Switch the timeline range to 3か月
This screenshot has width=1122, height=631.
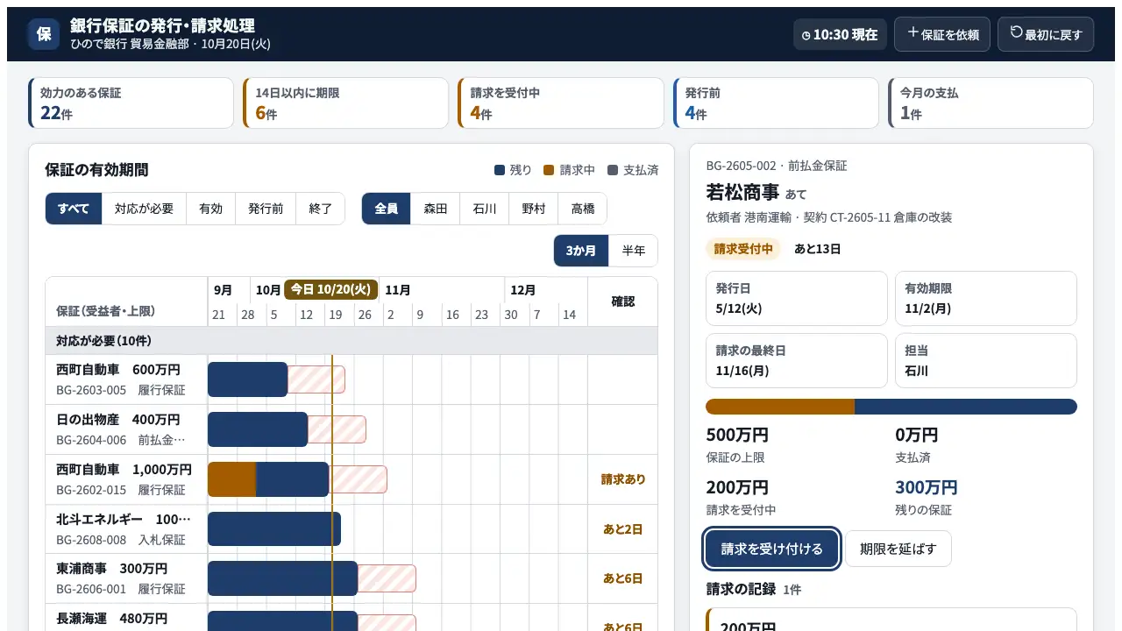tap(581, 251)
